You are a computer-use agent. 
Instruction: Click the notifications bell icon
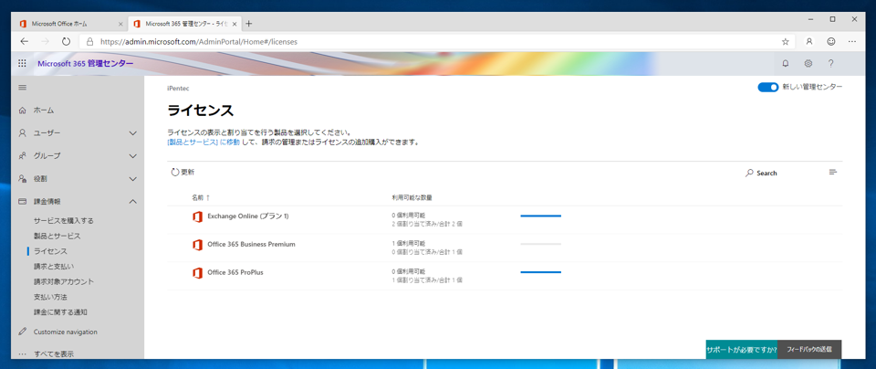(786, 63)
